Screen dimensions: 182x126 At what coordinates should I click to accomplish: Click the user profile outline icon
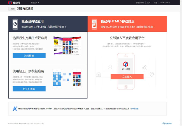[x=110, y=67]
